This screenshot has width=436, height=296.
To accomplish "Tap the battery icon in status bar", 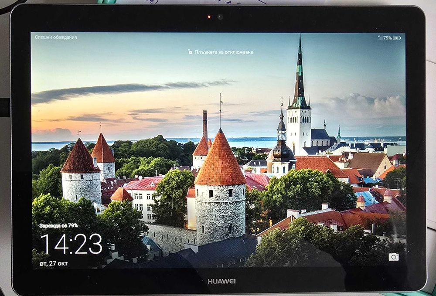I will click(397, 38).
